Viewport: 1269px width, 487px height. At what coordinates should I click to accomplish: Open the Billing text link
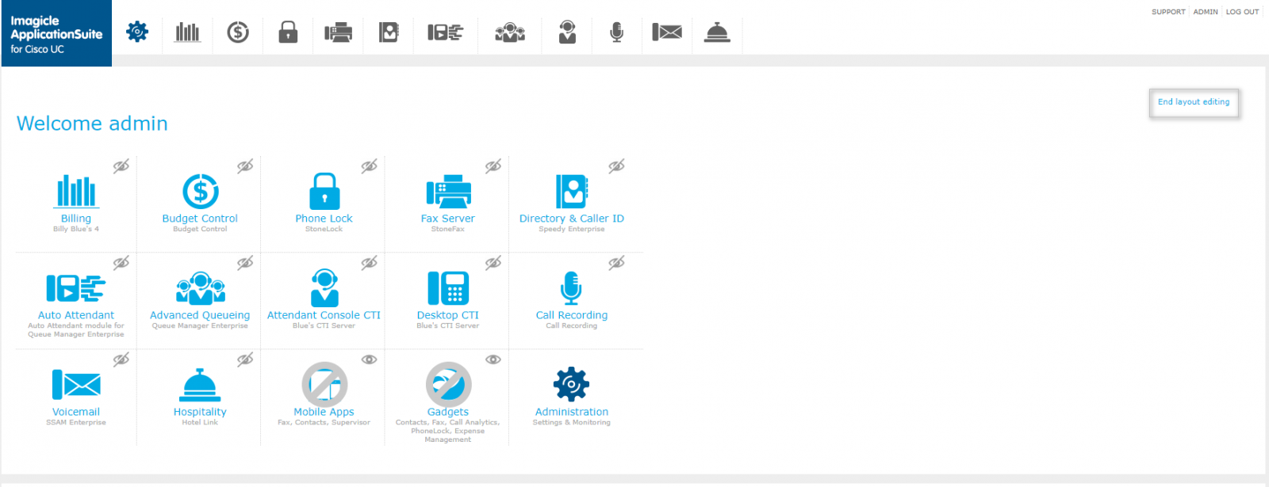click(x=76, y=219)
